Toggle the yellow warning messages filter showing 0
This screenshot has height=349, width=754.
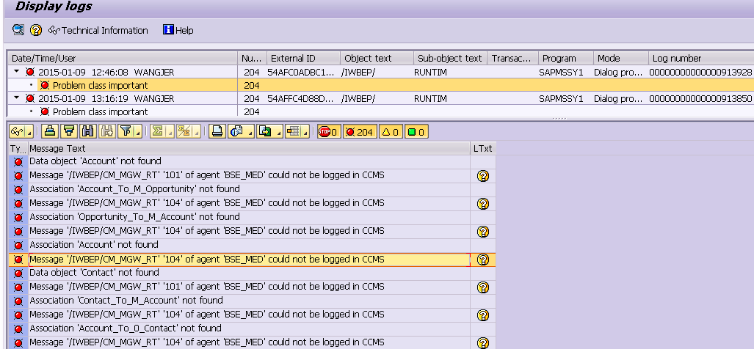tap(391, 131)
